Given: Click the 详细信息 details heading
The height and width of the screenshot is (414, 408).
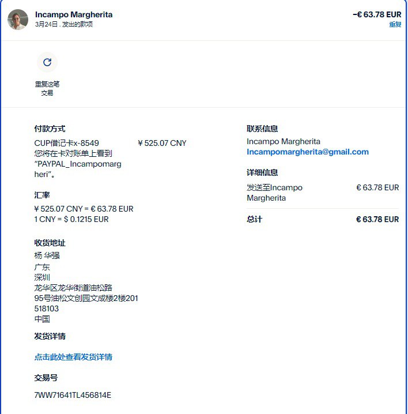Looking at the screenshot, I should coord(262,172).
